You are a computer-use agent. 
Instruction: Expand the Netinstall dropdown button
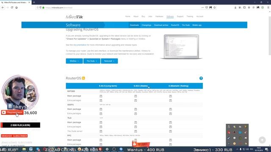click(x=109, y=61)
